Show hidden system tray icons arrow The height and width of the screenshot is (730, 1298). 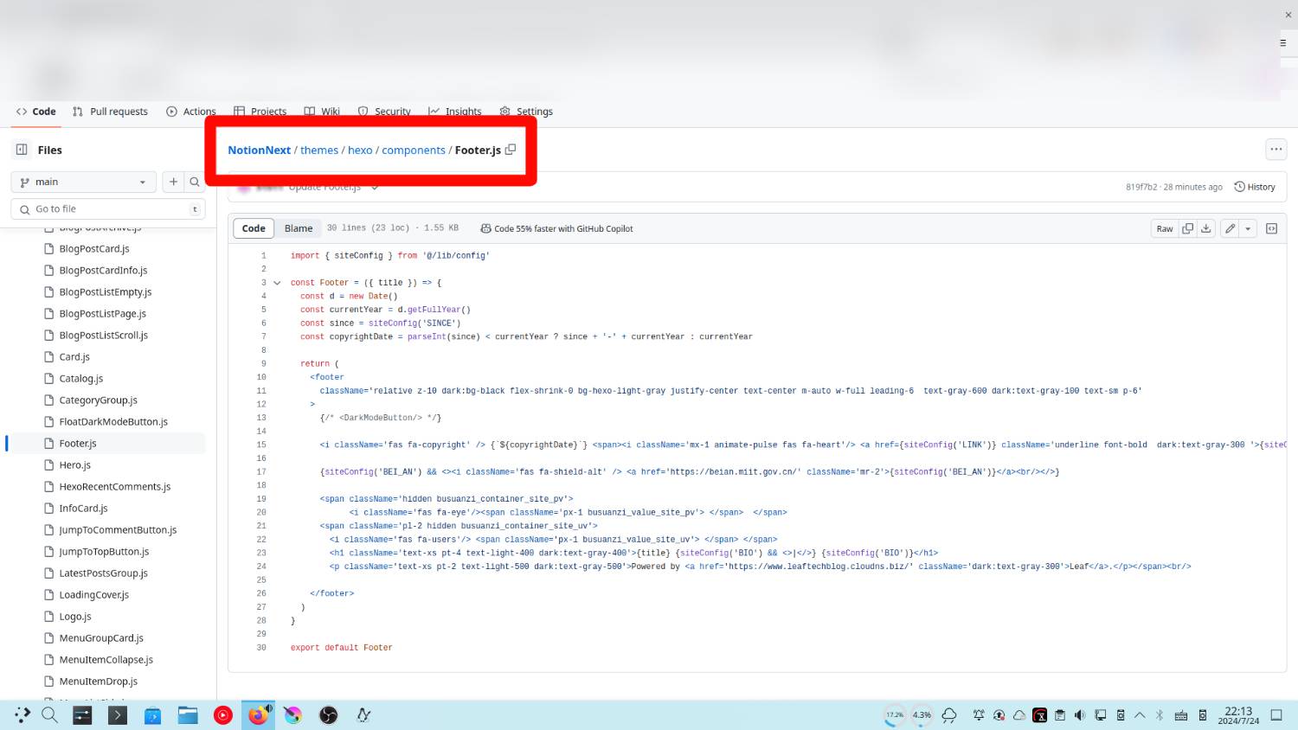[x=1140, y=715]
